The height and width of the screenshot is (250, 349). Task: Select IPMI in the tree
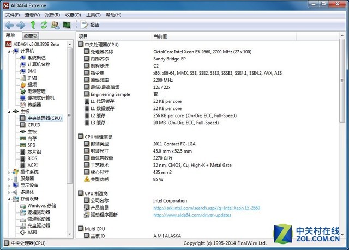point(32,78)
